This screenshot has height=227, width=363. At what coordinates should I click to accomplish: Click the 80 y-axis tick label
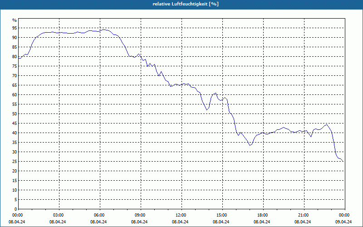(15, 56)
